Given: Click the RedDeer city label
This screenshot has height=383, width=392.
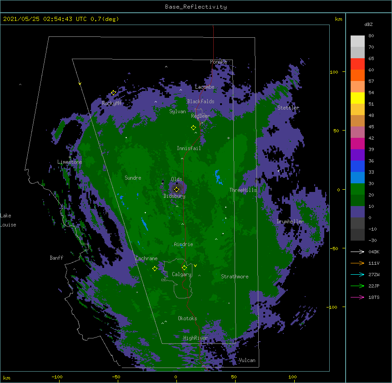Looking at the screenshot, I should [200, 116].
